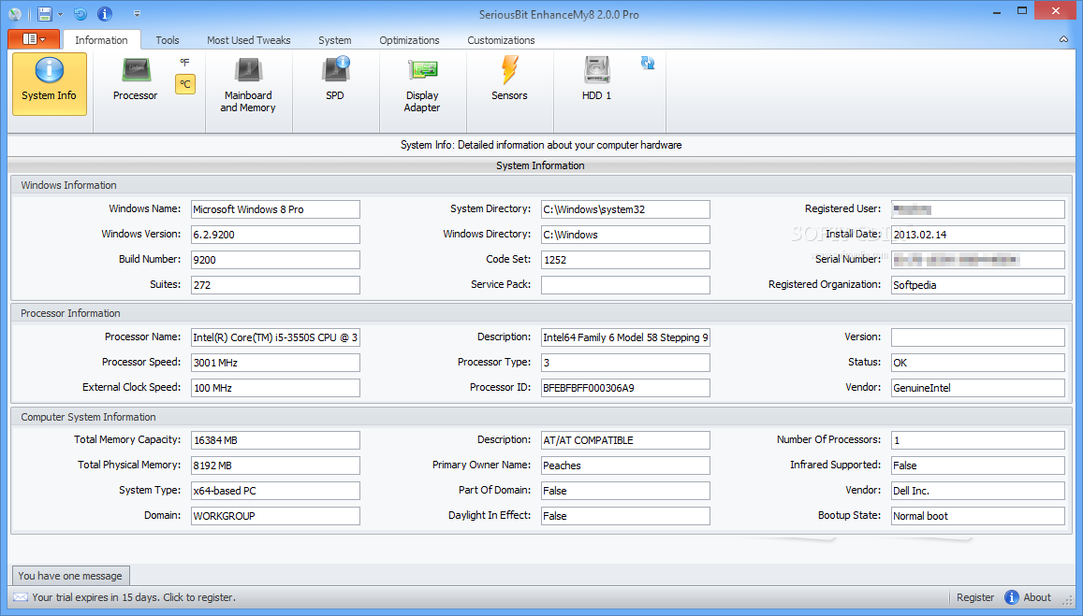Image resolution: width=1083 pixels, height=616 pixels.
Task: Click the empty Service Pack field
Action: [626, 285]
